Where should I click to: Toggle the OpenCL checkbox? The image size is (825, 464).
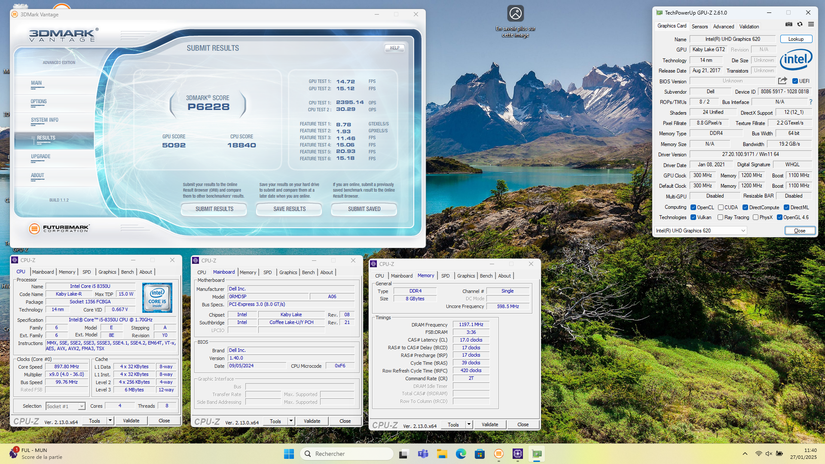(x=693, y=208)
